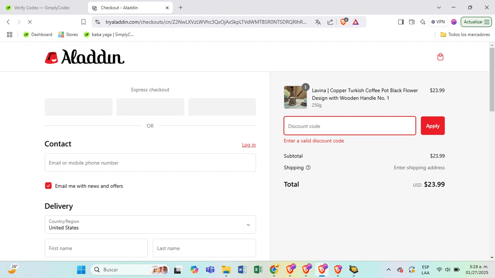This screenshot has height=278, width=495.
Task: Click the red Apply button
Action: pos(433,126)
